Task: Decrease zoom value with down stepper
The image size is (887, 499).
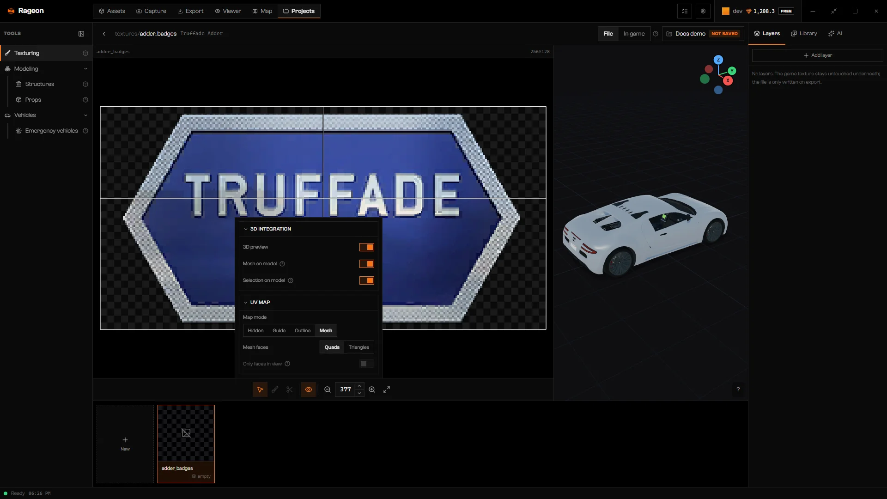Action: click(x=359, y=393)
